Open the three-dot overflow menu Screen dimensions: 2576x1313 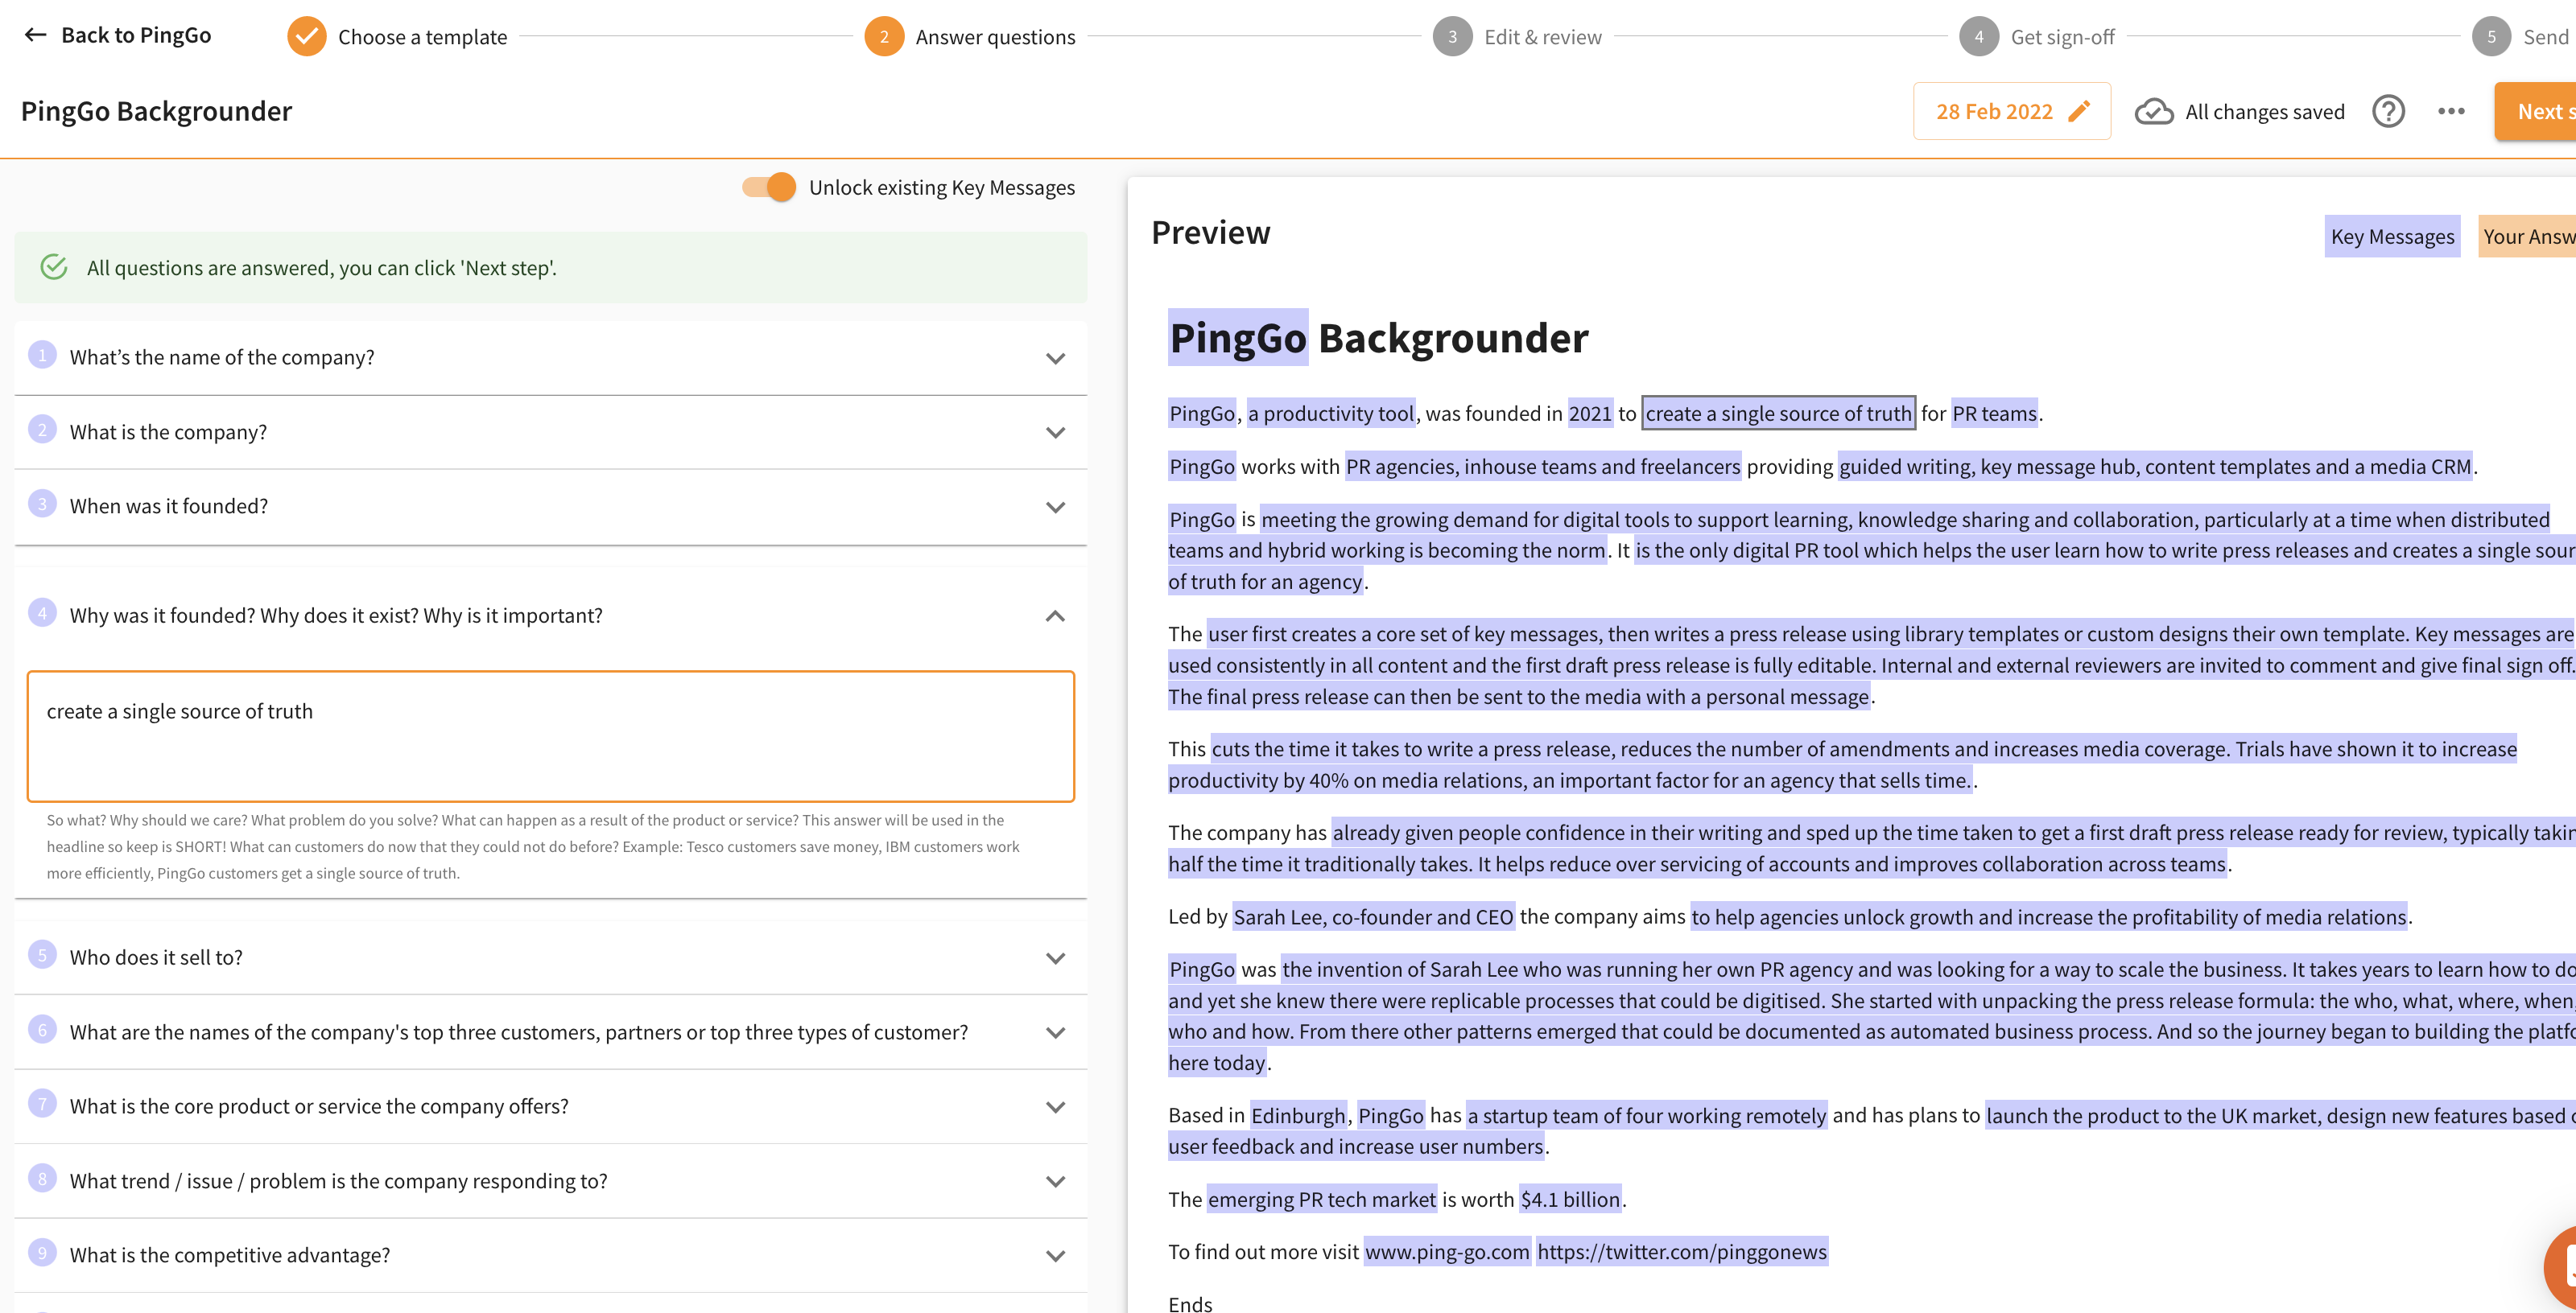coord(2451,111)
